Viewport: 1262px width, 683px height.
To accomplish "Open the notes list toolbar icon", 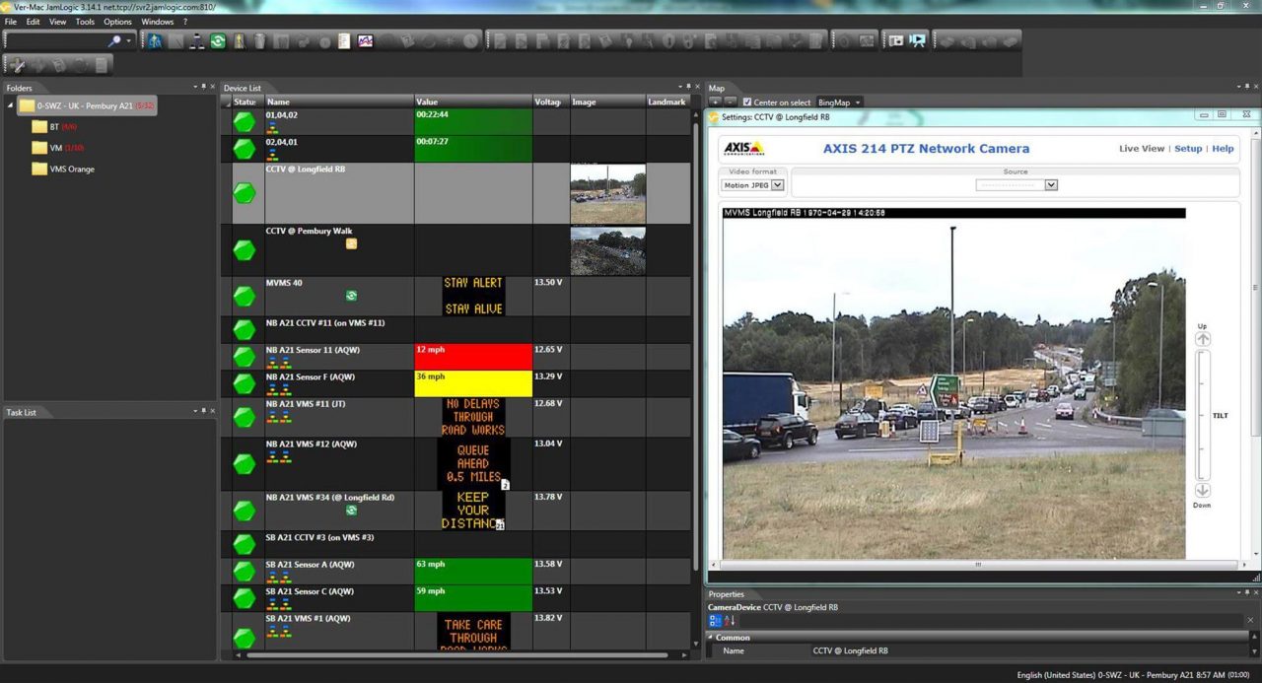I will (x=344, y=41).
